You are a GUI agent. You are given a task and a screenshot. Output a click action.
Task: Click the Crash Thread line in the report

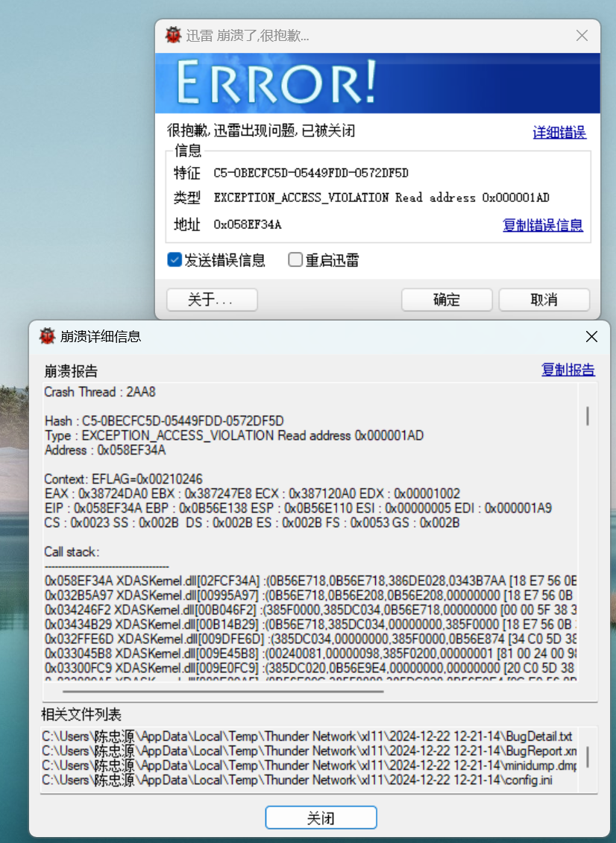click(97, 392)
